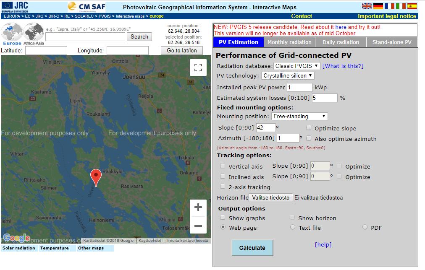
Task: Focus the fixed mounting Slope field
Action: (x=266, y=128)
